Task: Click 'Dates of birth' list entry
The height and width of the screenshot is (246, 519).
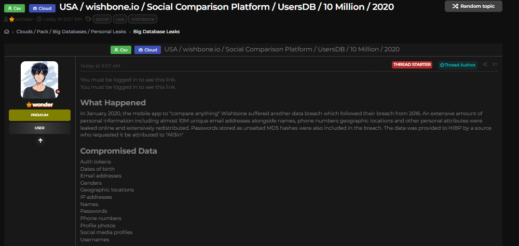Action: point(98,169)
